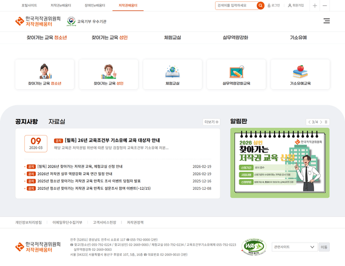Screen dimensions: 345x266
Task: Open the 찾아가는 교육 성인 card
Action: coord(109,74)
